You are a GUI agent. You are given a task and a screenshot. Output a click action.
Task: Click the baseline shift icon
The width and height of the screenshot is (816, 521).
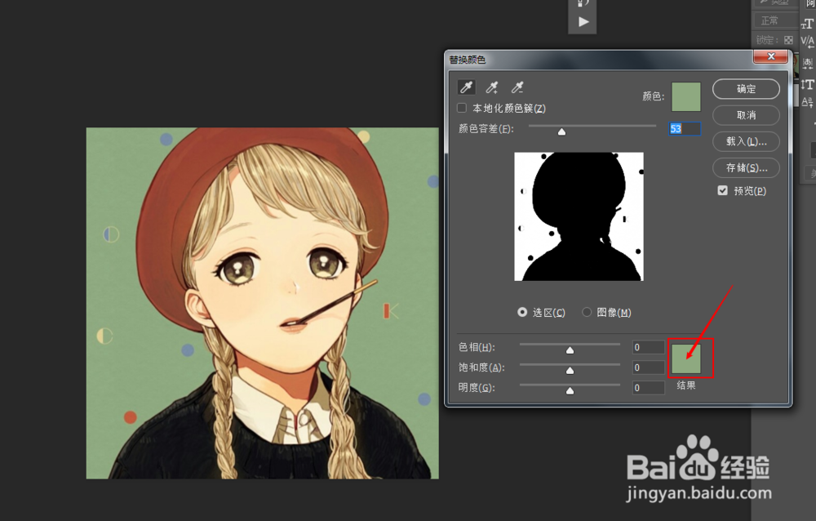[807, 102]
